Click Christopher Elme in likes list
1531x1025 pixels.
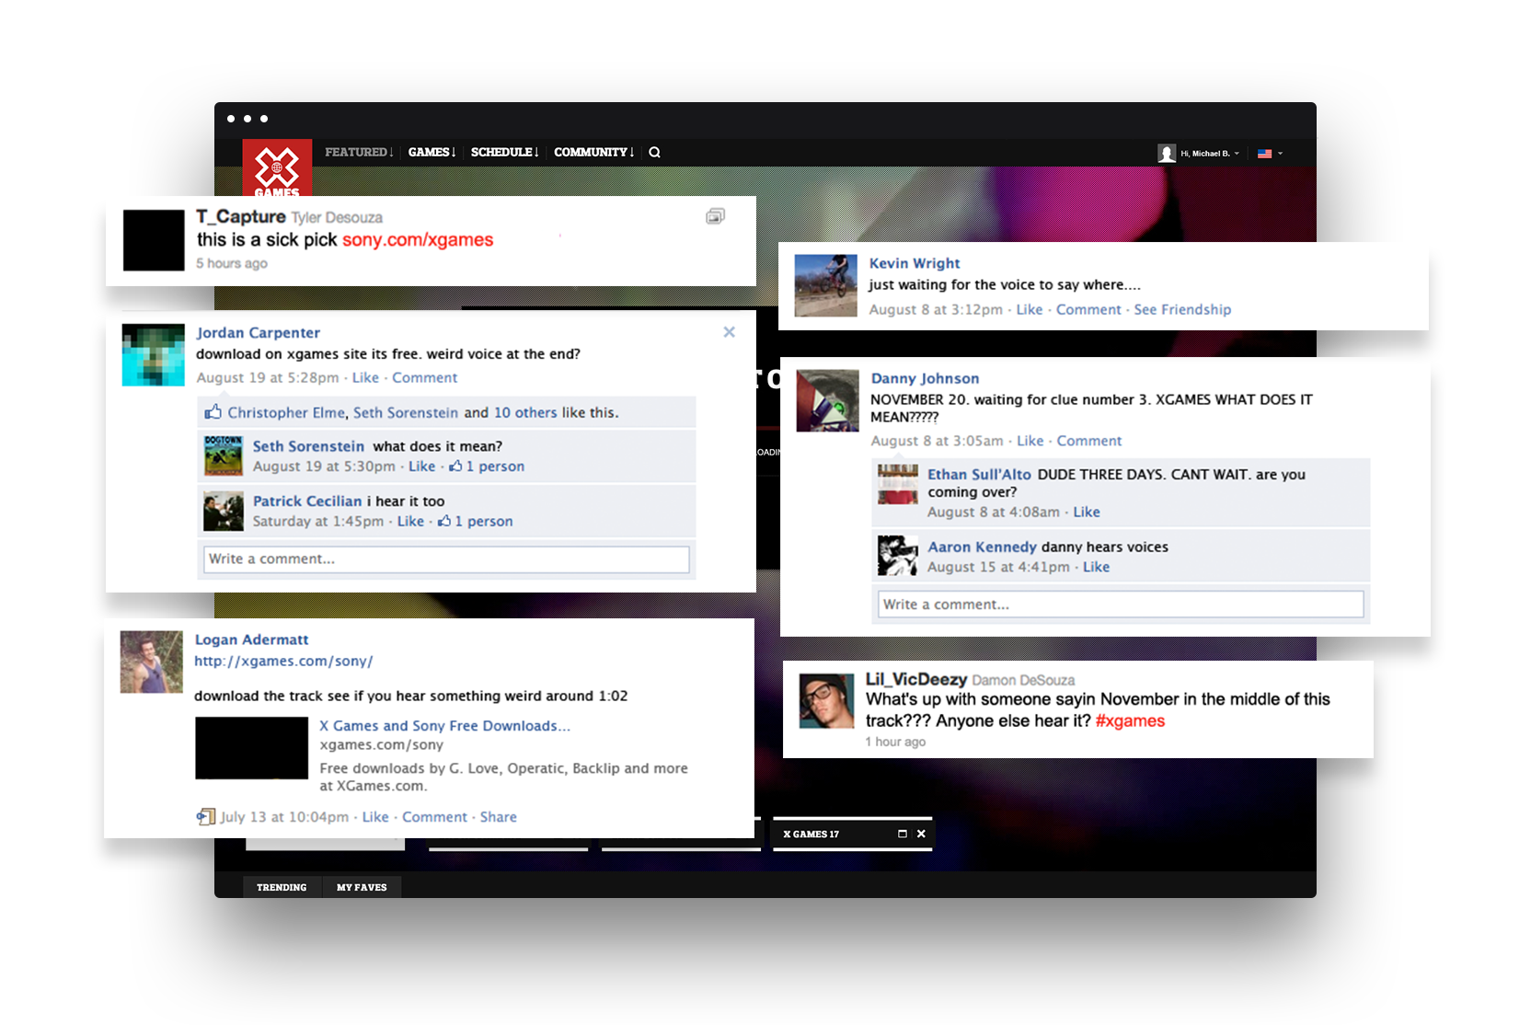tap(286, 412)
